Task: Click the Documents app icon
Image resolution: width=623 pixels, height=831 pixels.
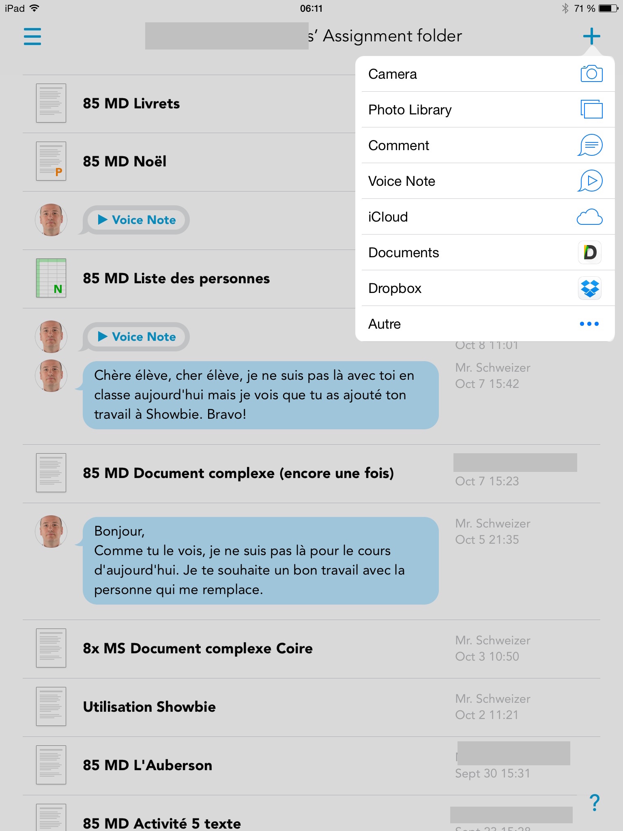Action: (590, 252)
